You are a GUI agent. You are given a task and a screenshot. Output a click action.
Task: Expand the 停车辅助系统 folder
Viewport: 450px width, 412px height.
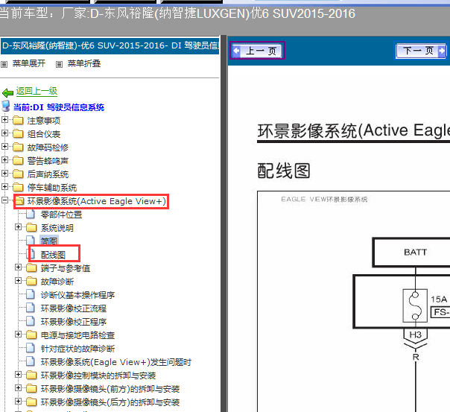pos(4,186)
